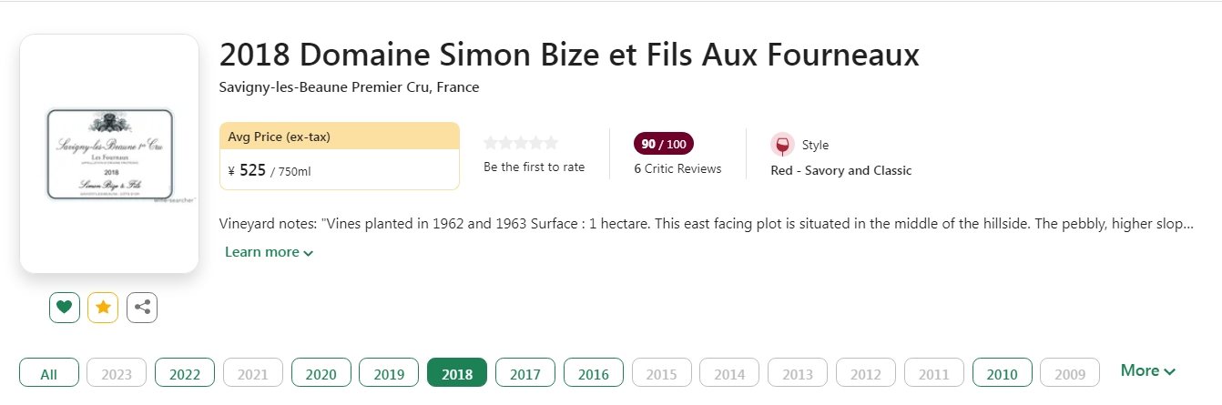
Task: Expand the Learn more vineyard notes
Action: pos(269,252)
